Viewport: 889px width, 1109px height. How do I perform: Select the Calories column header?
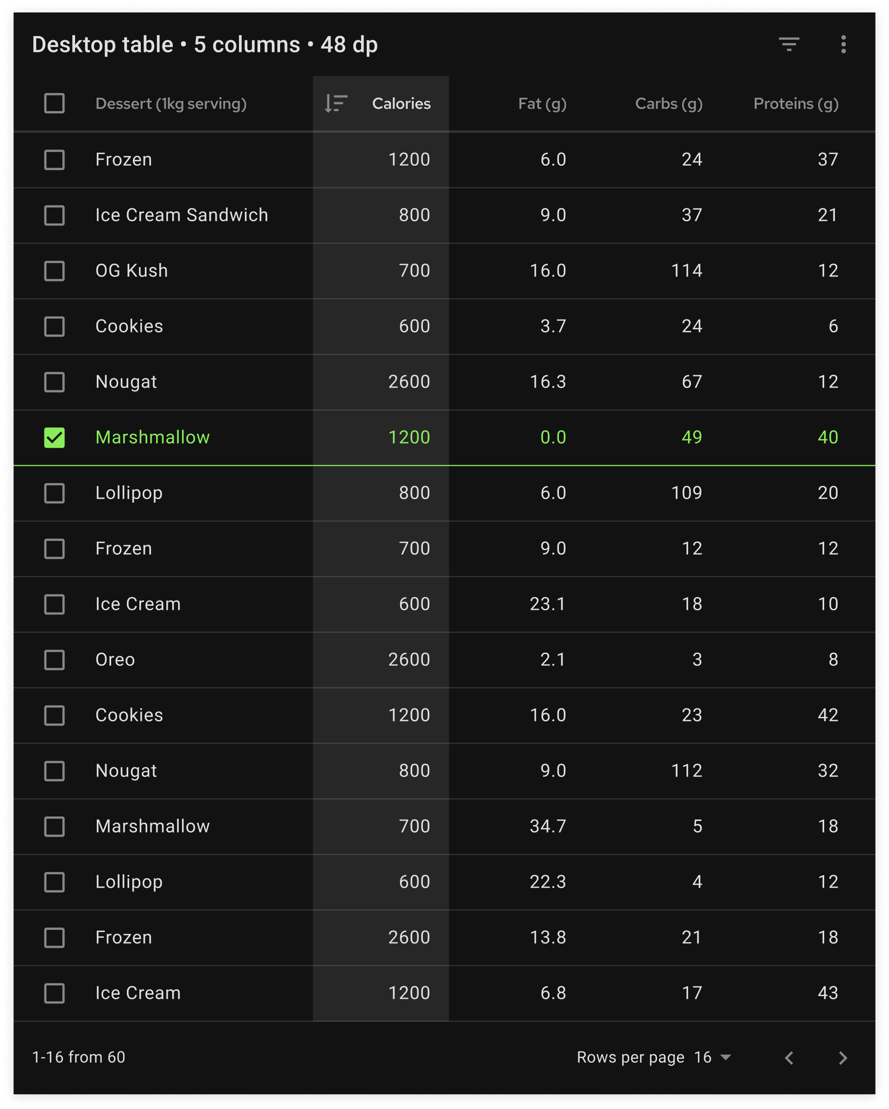coord(401,104)
